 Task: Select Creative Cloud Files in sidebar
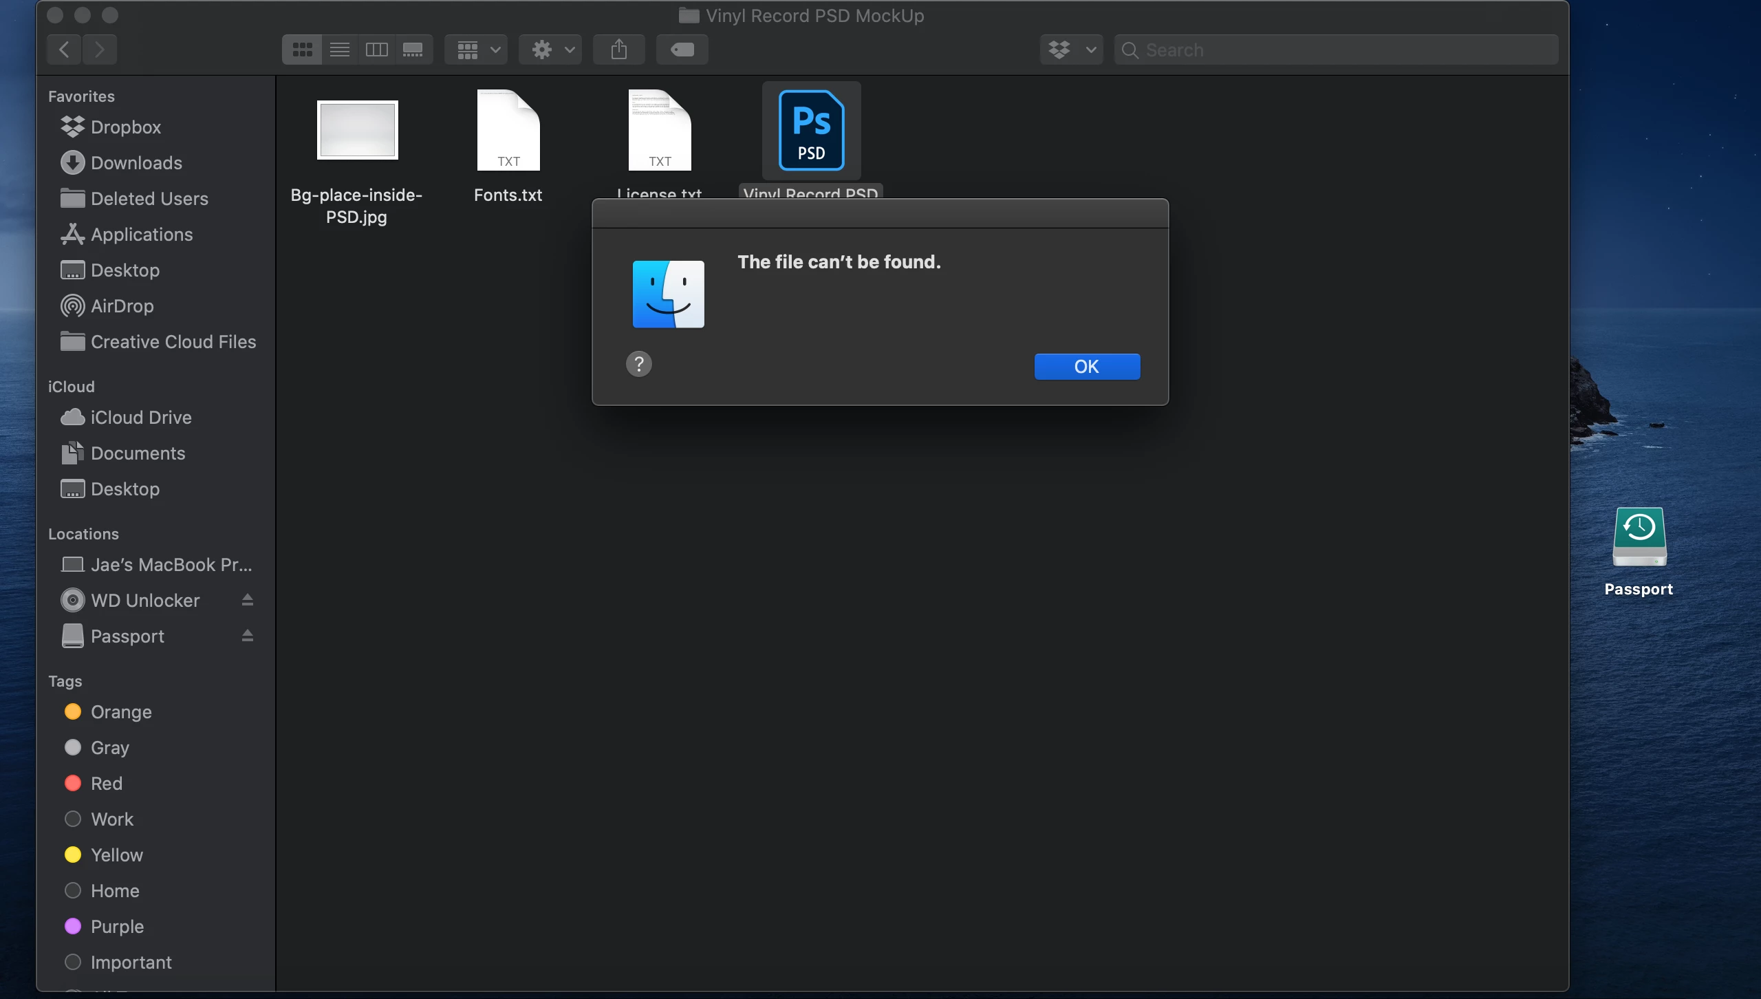[173, 342]
